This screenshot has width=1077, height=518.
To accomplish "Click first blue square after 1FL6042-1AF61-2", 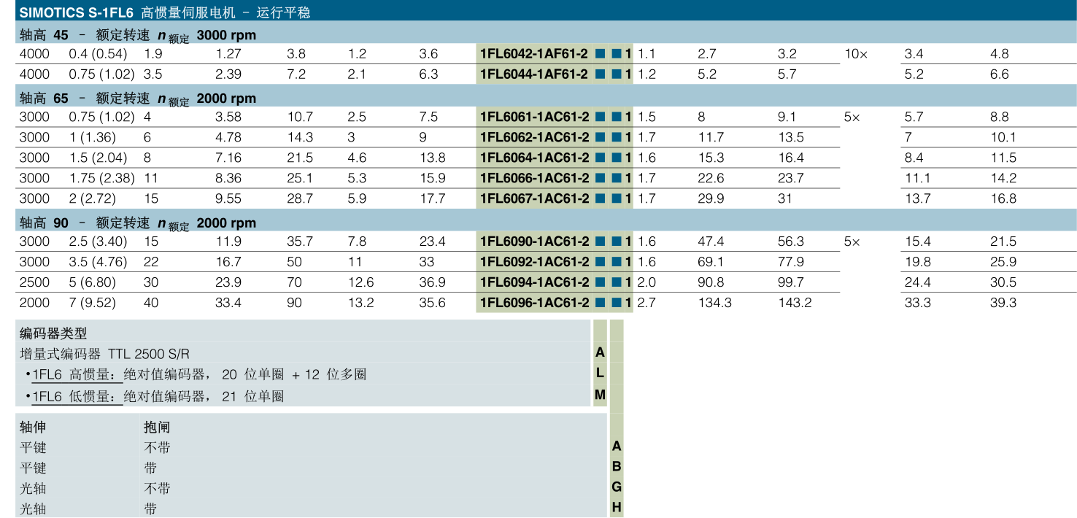I will (600, 54).
